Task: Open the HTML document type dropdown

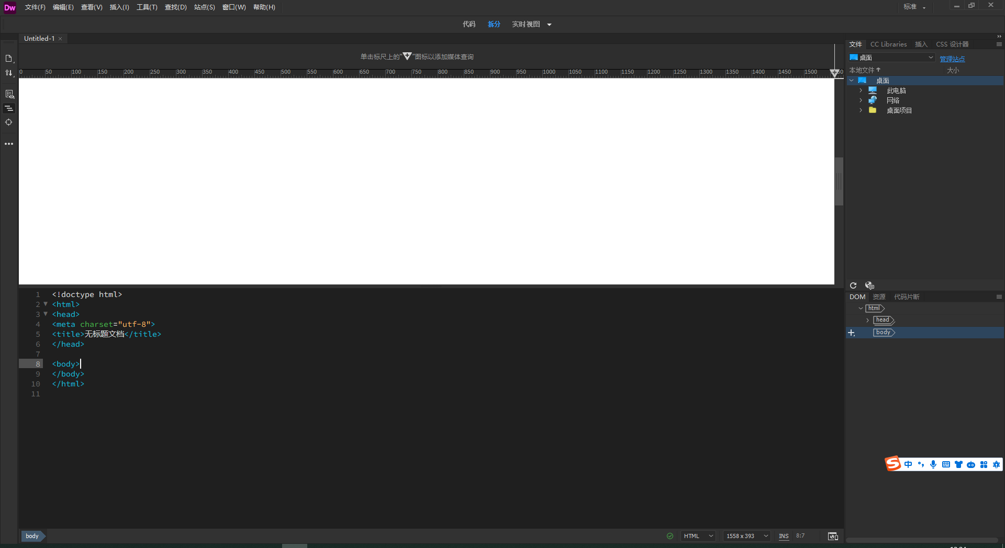Action: pyautogui.click(x=698, y=536)
